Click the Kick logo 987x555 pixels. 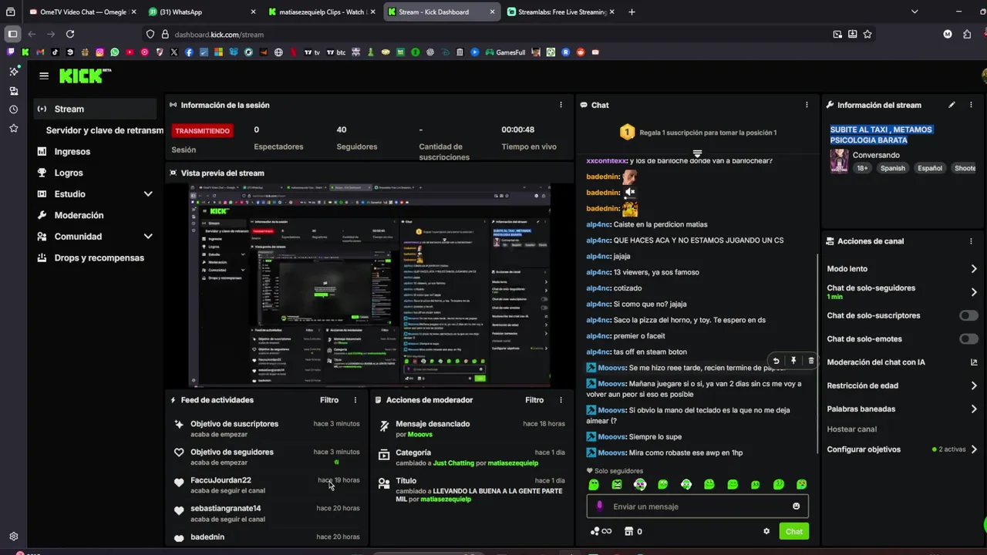pyautogui.click(x=85, y=76)
